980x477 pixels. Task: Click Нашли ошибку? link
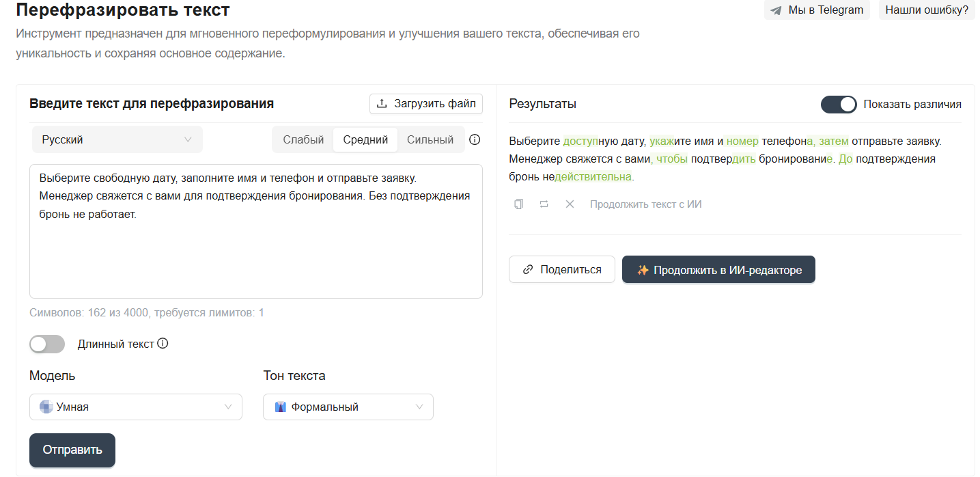927,10
